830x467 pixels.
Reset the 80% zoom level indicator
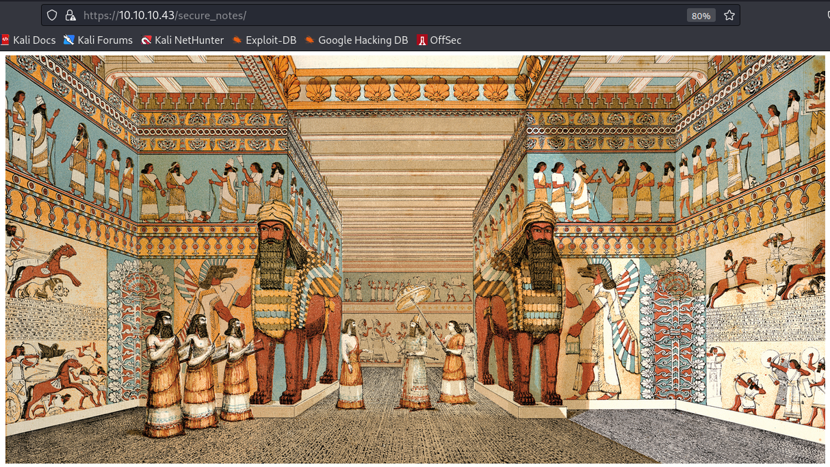[x=701, y=15]
